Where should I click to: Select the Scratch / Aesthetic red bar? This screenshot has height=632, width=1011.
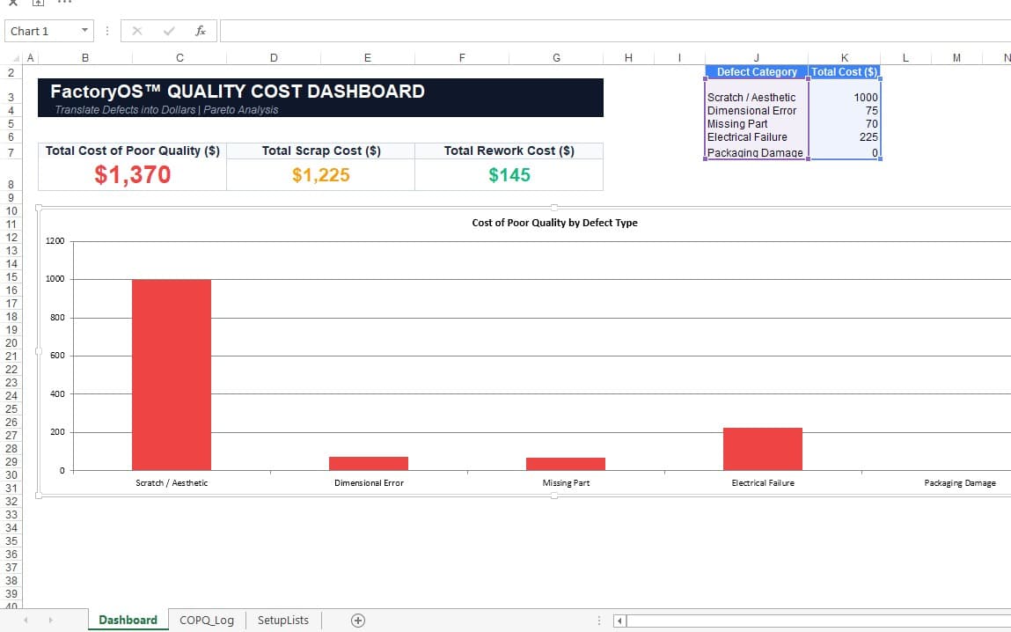[x=172, y=375]
